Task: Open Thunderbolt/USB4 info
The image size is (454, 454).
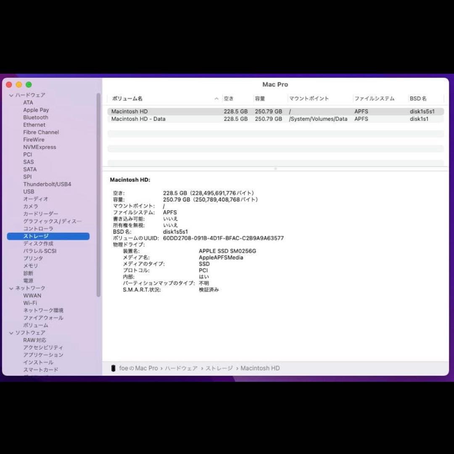Action: 47,184
